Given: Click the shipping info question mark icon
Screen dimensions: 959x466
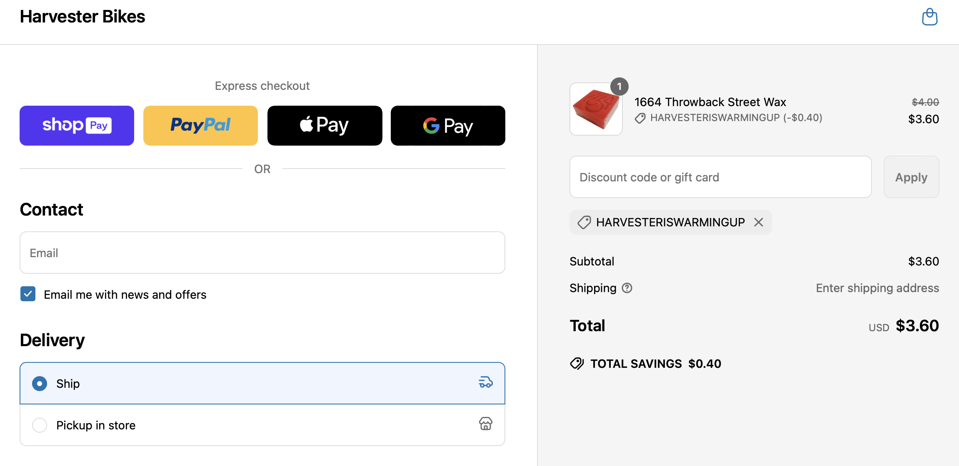Looking at the screenshot, I should point(627,288).
